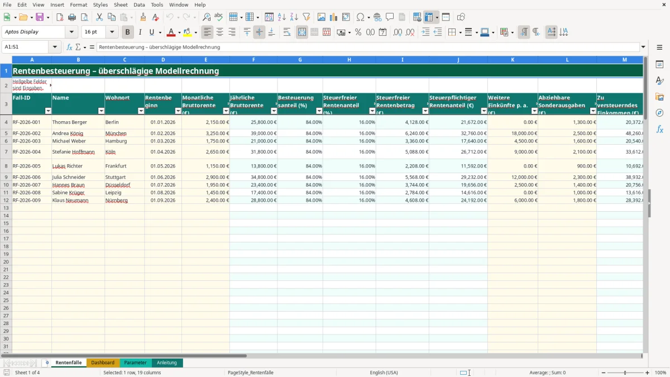Cut the selection with the scissors icon
The height and width of the screenshot is (377, 670).
click(x=99, y=17)
